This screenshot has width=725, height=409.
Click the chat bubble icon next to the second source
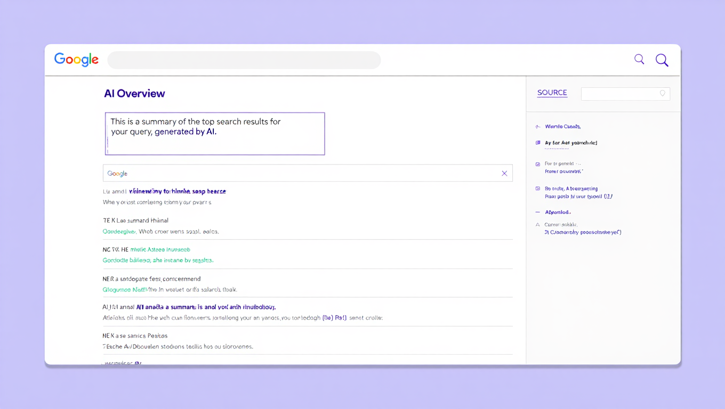pos(538,143)
